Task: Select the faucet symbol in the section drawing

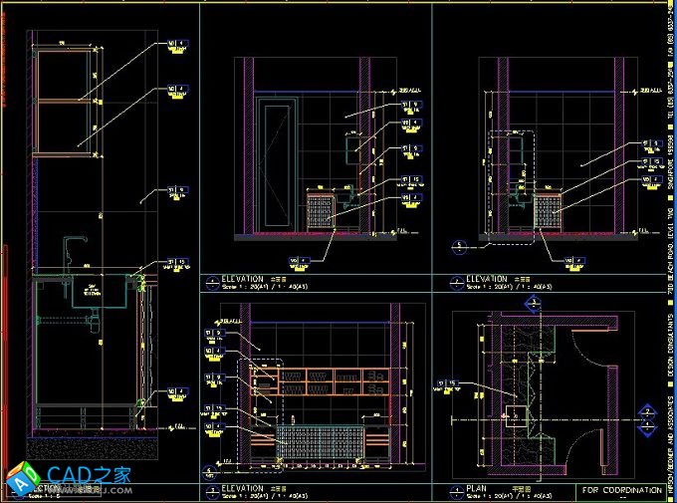Action: pos(72,248)
